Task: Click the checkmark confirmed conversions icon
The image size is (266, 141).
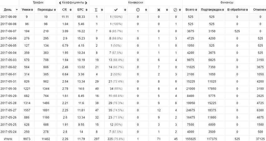Action: 116,10
